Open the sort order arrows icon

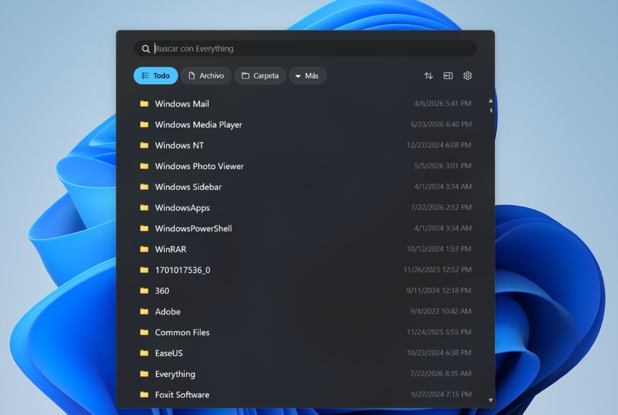pyautogui.click(x=428, y=76)
